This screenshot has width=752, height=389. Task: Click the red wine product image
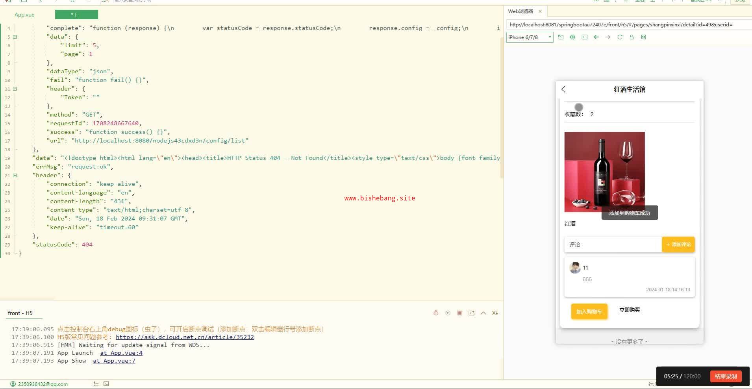point(604,172)
